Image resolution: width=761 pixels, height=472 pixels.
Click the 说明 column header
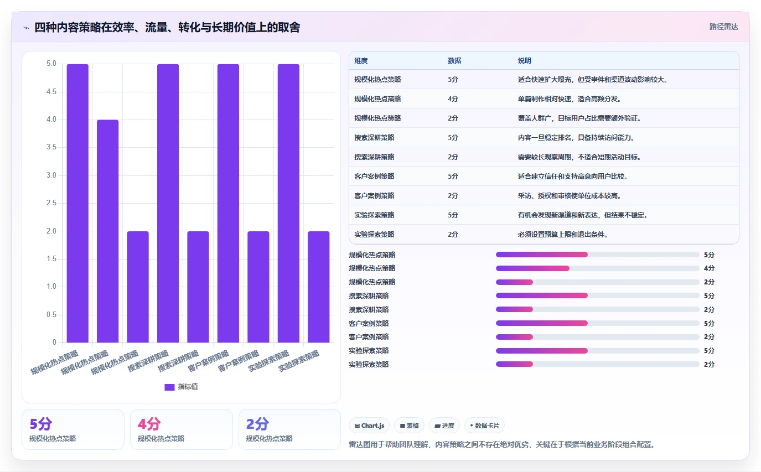click(x=524, y=61)
